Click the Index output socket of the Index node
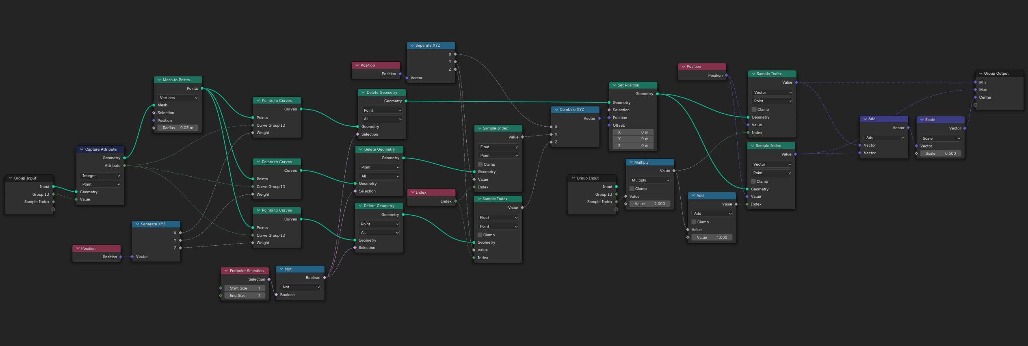The width and height of the screenshot is (1028, 346). (x=455, y=201)
